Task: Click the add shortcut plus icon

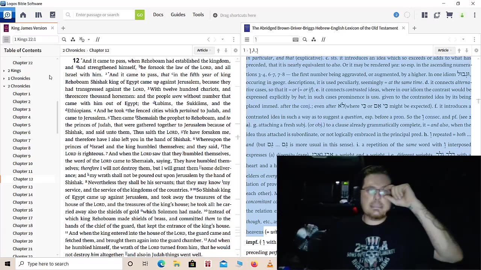Action: (215, 15)
